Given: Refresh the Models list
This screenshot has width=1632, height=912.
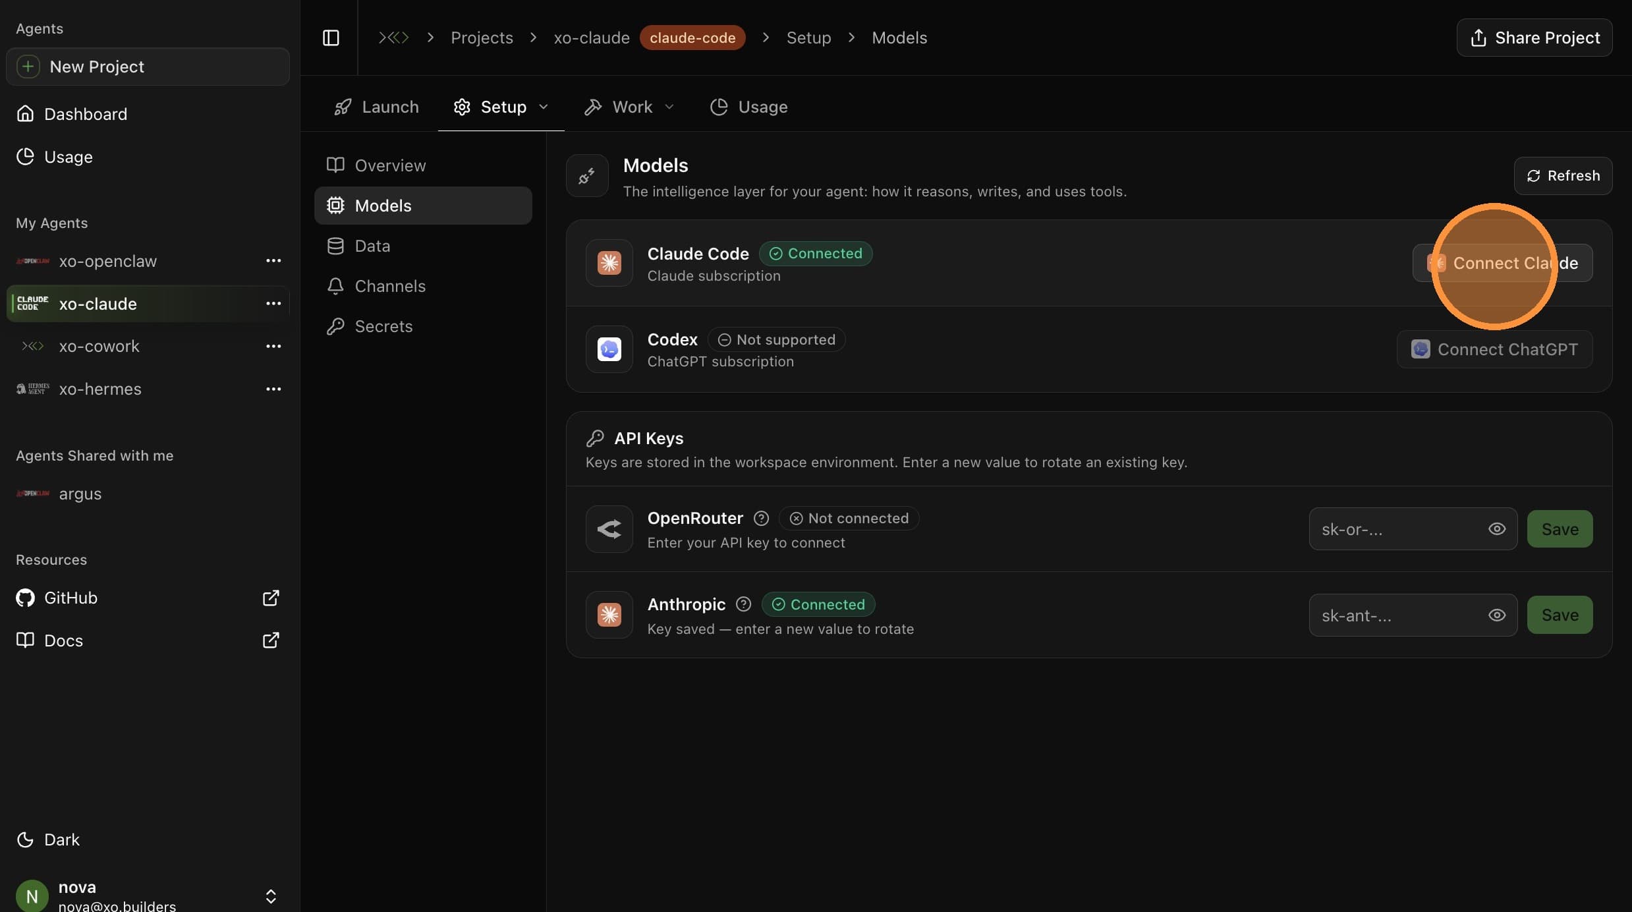Looking at the screenshot, I should 1563,176.
